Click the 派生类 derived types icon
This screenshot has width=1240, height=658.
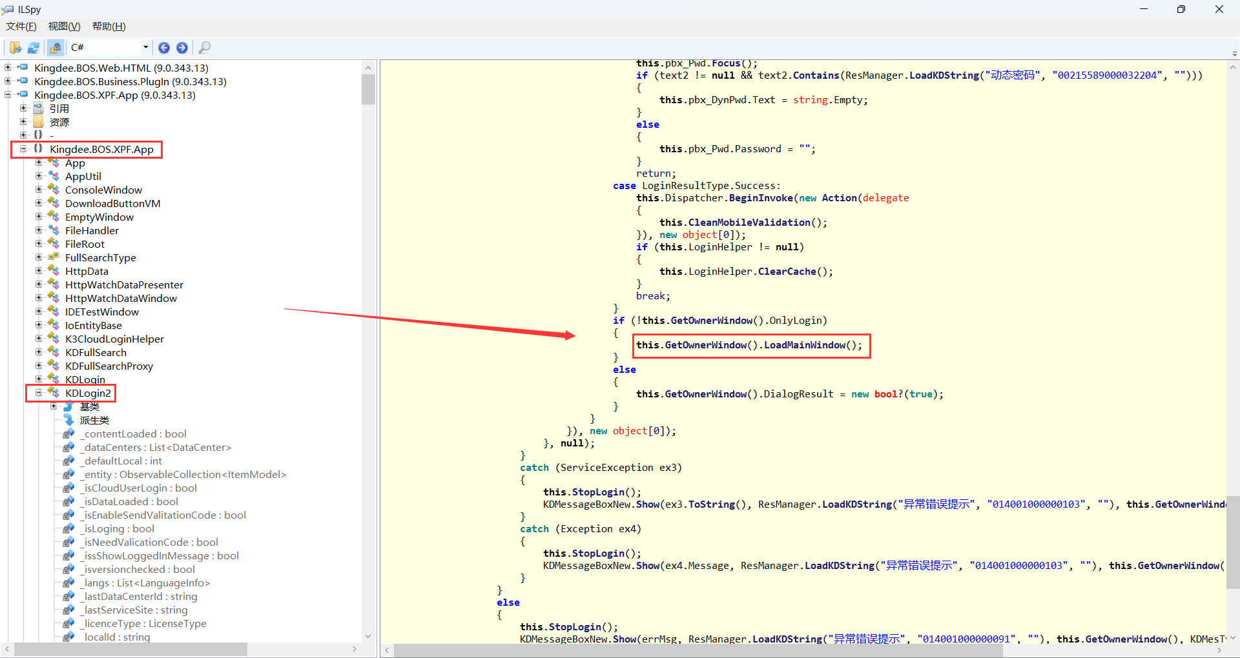(69, 420)
